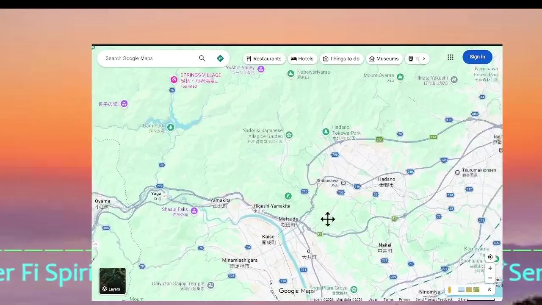Expand the map imagery options chevron

pyautogui.click(x=489, y=290)
